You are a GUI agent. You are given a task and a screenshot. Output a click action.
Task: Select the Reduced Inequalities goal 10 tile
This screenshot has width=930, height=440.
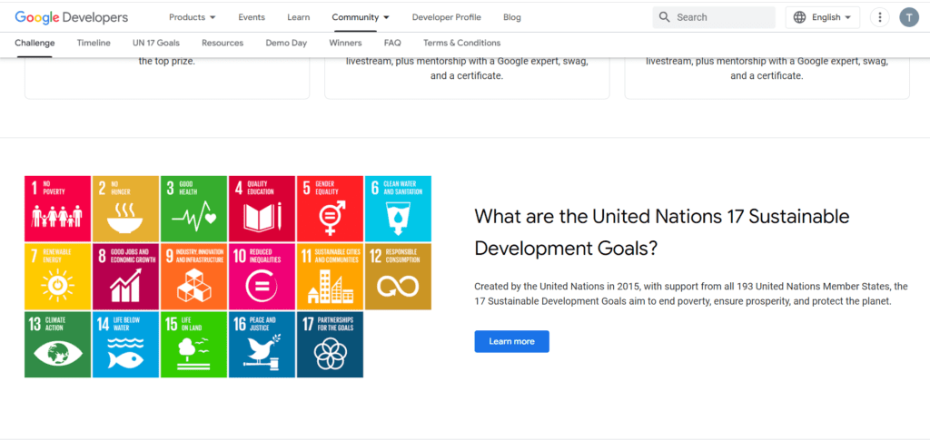pos(262,277)
